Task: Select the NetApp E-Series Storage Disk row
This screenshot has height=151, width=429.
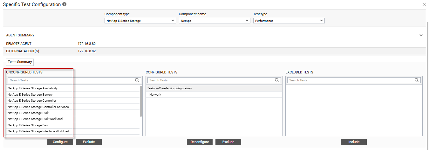Action: [x=73, y=113]
